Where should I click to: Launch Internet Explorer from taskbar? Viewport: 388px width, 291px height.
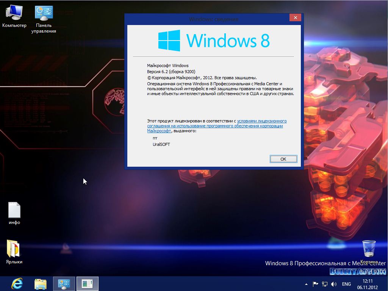[x=17, y=283]
